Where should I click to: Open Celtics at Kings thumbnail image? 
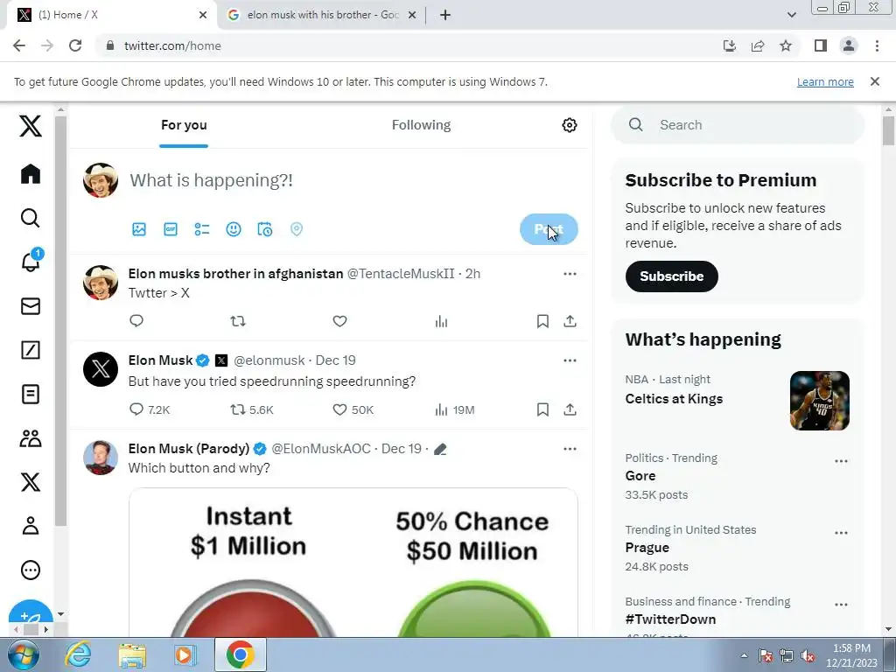pyautogui.click(x=819, y=401)
